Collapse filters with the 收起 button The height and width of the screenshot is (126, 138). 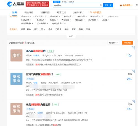pos(71,36)
